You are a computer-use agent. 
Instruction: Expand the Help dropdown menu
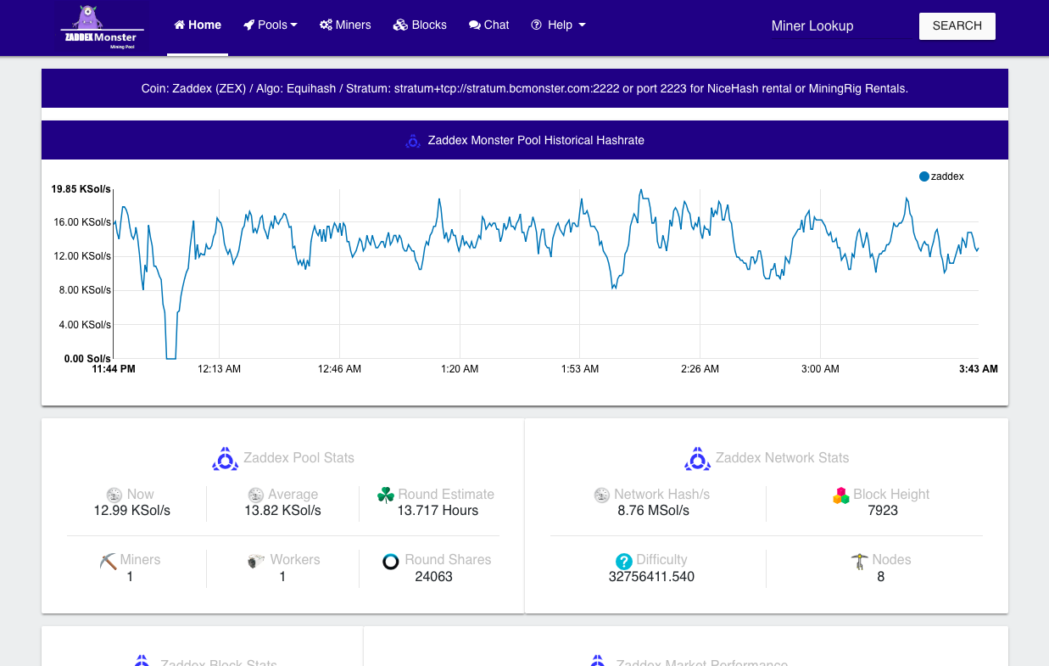click(x=558, y=25)
